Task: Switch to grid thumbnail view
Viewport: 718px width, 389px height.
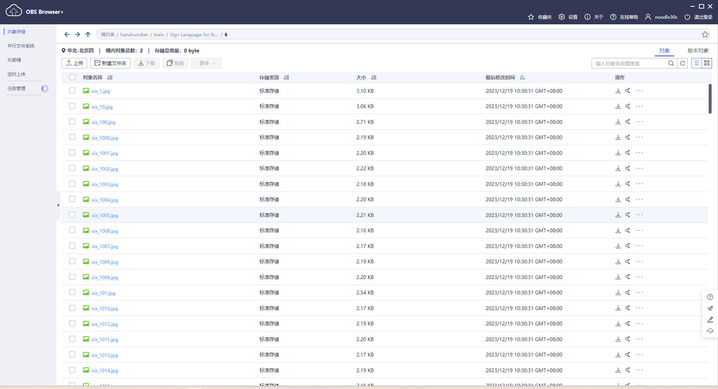Action: click(x=707, y=63)
